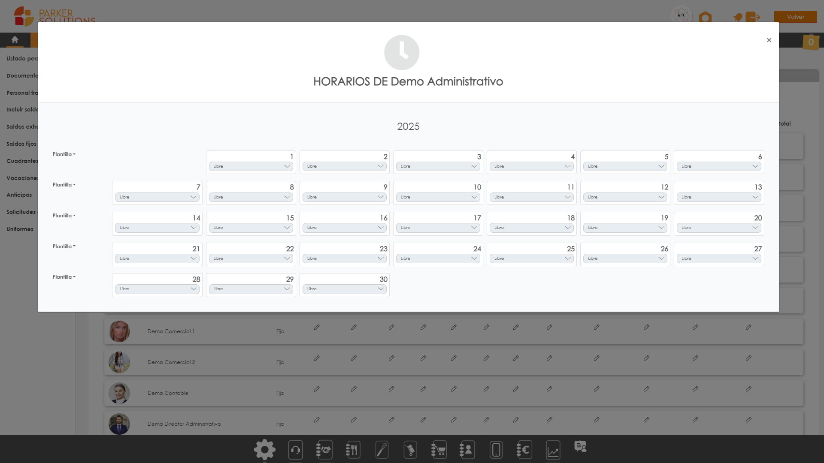Click Plantilla label for second week row
Image resolution: width=824 pixels, height=463 pixels.
click(x=64, y=184)
